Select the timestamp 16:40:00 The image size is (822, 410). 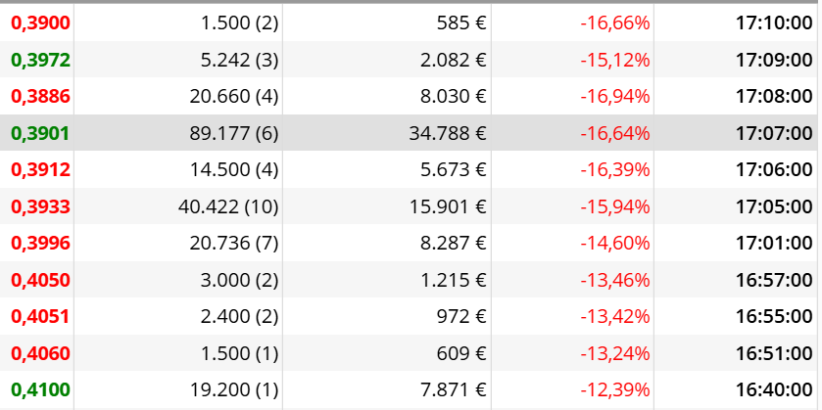(774, 390)
